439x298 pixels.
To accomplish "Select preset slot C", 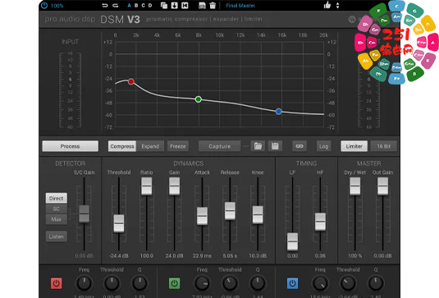I will [143, 5].
